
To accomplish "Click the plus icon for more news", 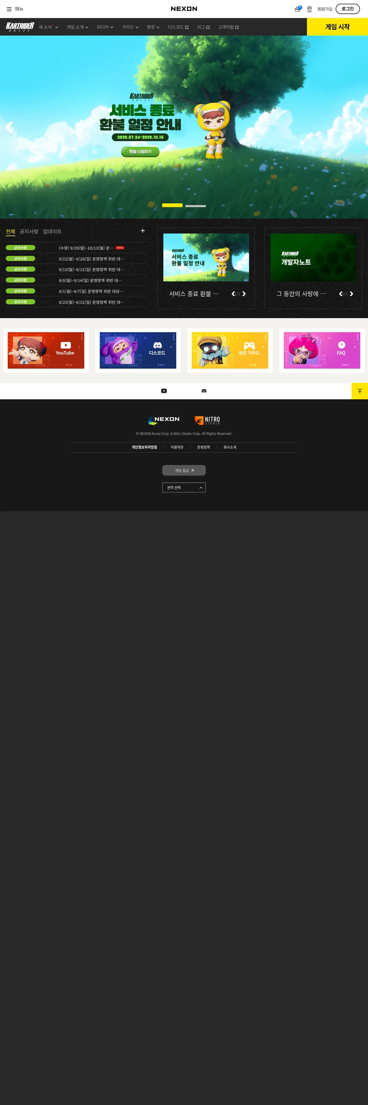I will click(x=143, y=231).
